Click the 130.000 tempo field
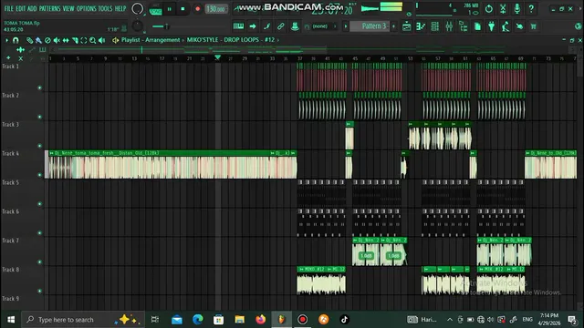This screenshot has height=328, width=584. (216, 9)
